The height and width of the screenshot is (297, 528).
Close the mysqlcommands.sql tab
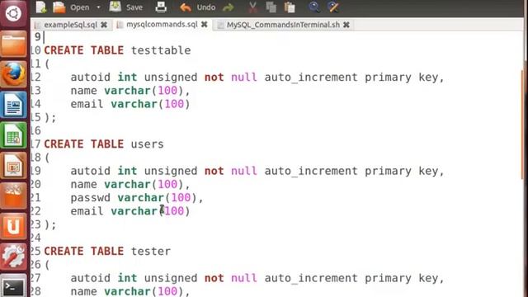pyautogui.click(x=204, y=25)
